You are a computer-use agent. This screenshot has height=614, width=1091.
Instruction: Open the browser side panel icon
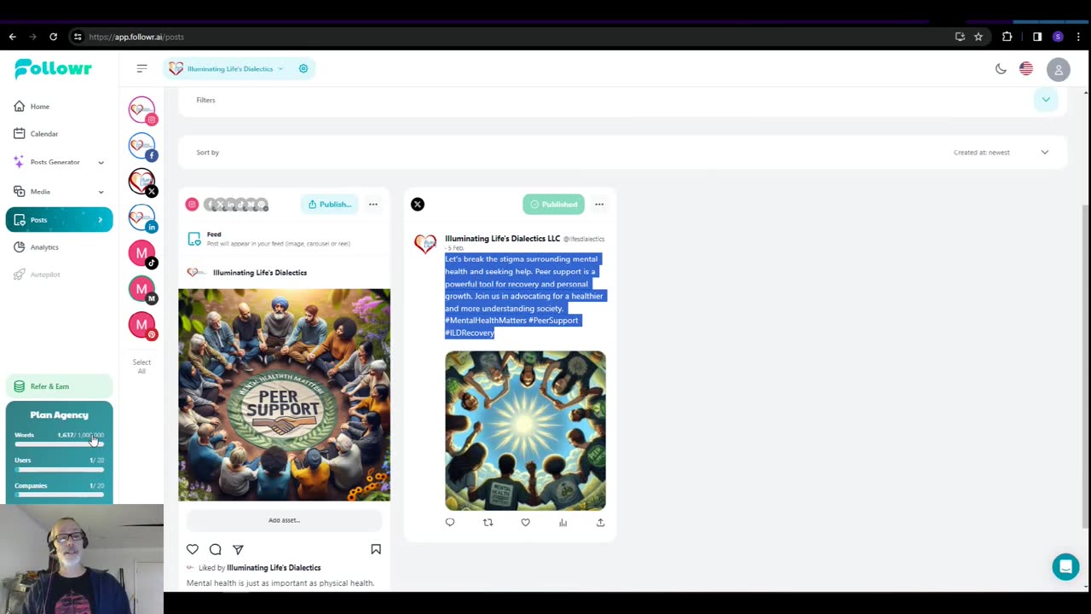(1037, 37)
